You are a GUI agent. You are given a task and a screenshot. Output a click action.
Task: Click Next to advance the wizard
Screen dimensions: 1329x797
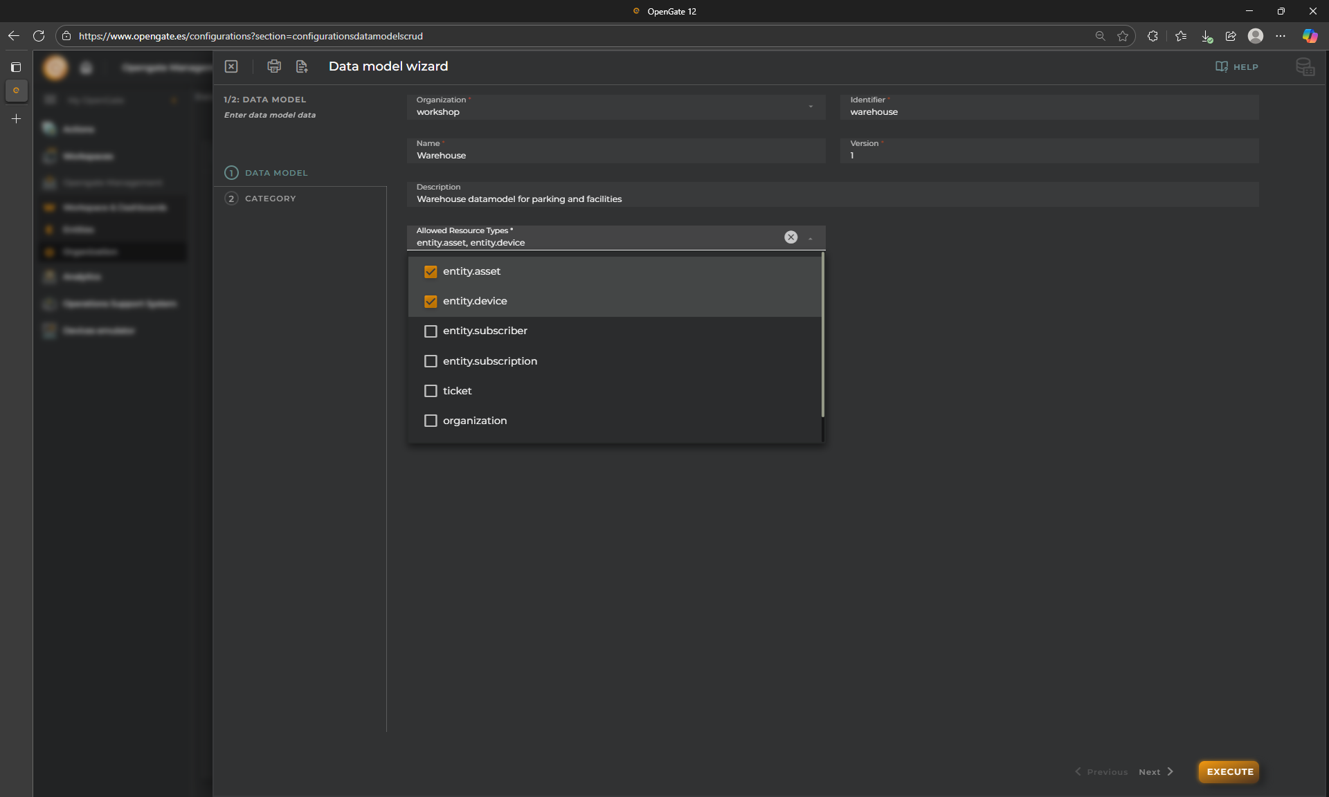(1156, 772)
